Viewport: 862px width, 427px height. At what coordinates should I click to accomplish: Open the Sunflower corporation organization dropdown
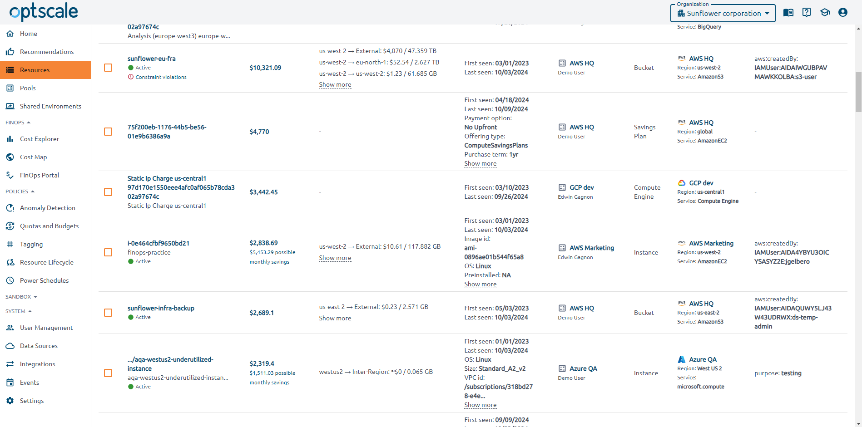(x=723, y=13)
